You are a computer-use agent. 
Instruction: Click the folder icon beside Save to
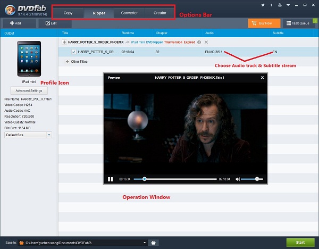tap(21, 243)
